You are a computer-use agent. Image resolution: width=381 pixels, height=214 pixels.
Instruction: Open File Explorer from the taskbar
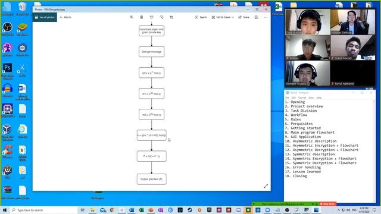pyautogui.click(x=93, y=210)
